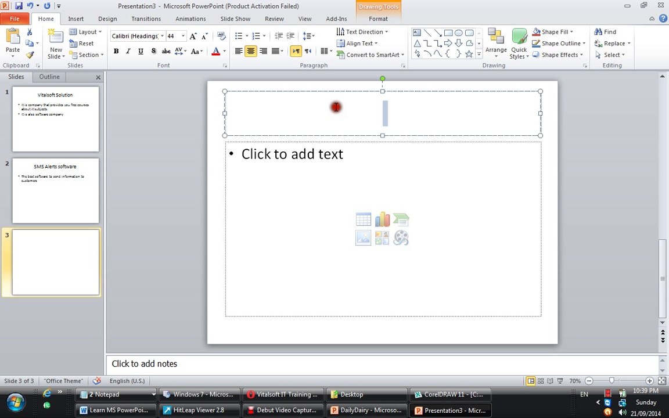Screen dimensions: 669x418
Task: Switch to the Design tab
Action: [107, 19]
